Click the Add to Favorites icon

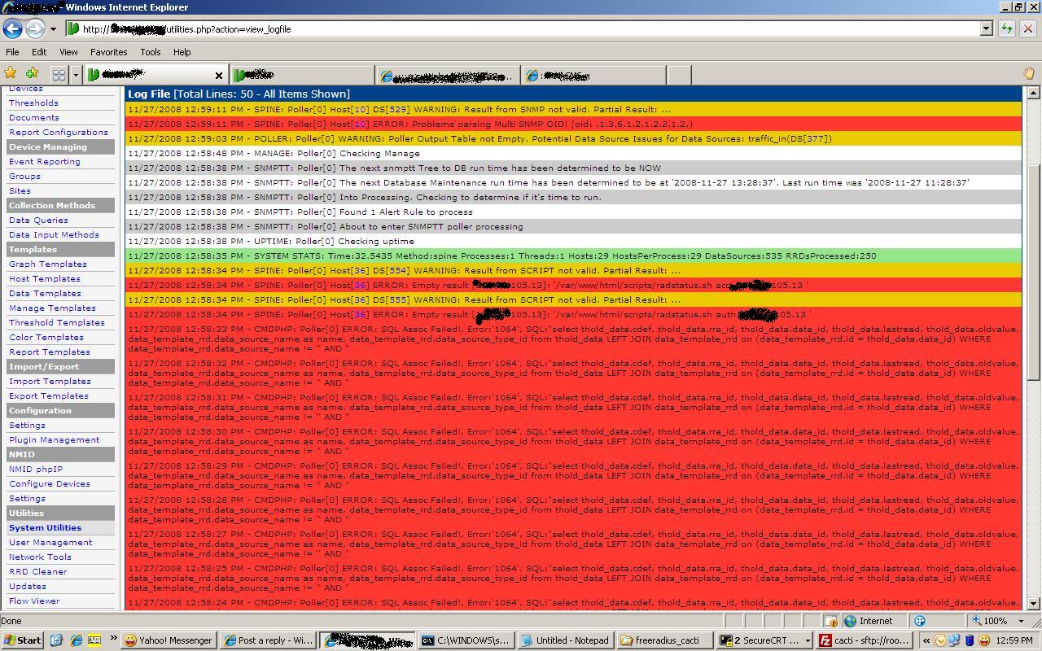pyautogui.click(x=32, y=74)
